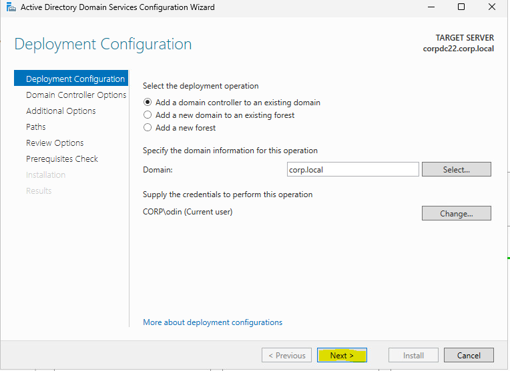
Task: Open the Review Options step
Action: (55, 143)
